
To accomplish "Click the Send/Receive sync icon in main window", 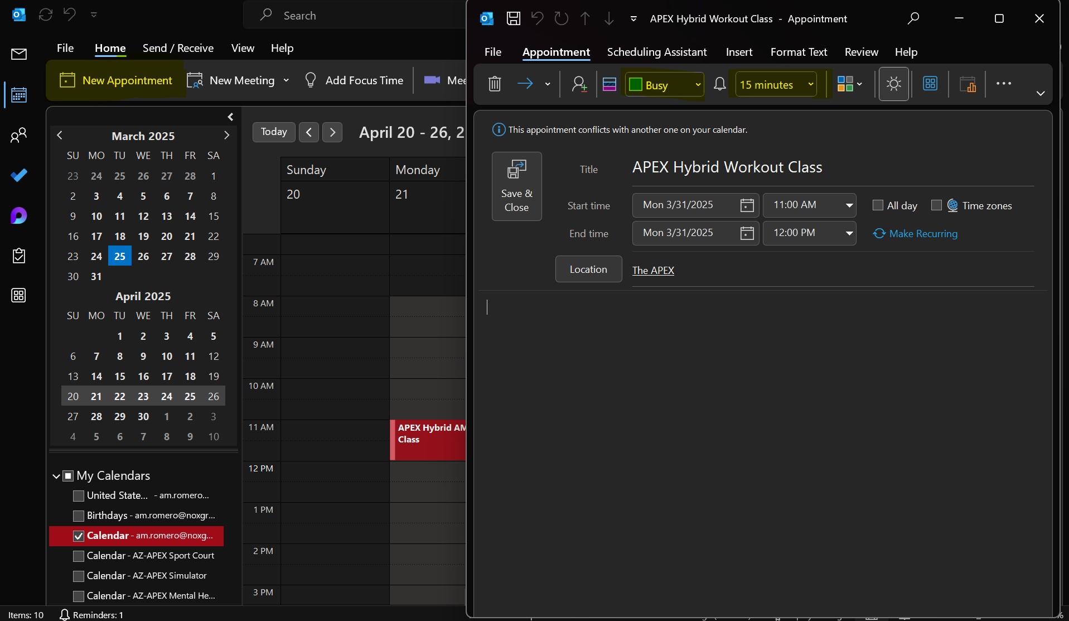I will (x=46, y=15).
